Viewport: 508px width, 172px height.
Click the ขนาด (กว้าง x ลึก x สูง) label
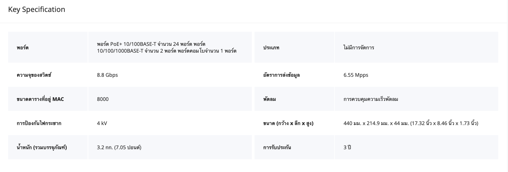coord(288,123)
